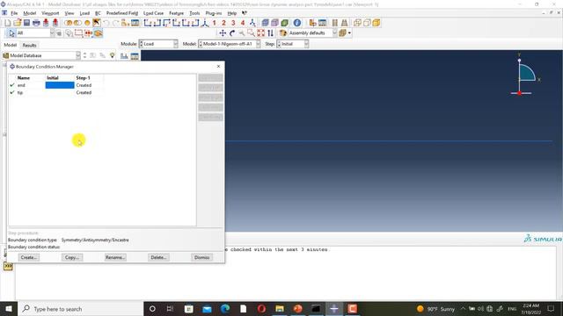
Task: Select the Rotate View tool
Action: click(232, 33)
